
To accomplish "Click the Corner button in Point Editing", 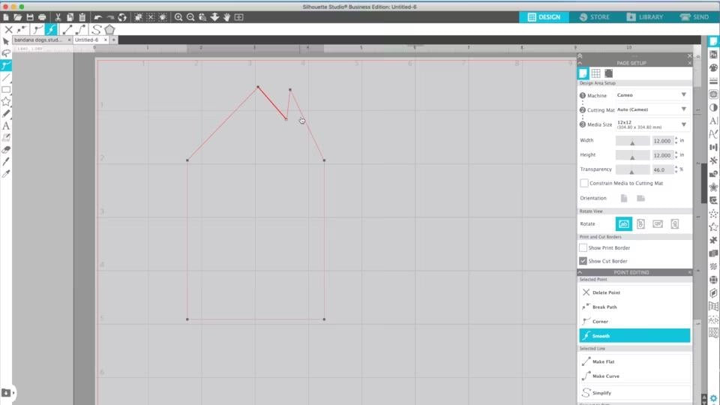I will click(x=634, y=322).
